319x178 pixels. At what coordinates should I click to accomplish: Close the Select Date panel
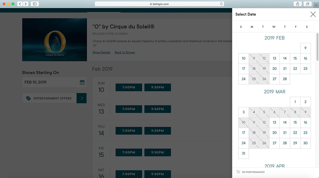click(313, 14)
